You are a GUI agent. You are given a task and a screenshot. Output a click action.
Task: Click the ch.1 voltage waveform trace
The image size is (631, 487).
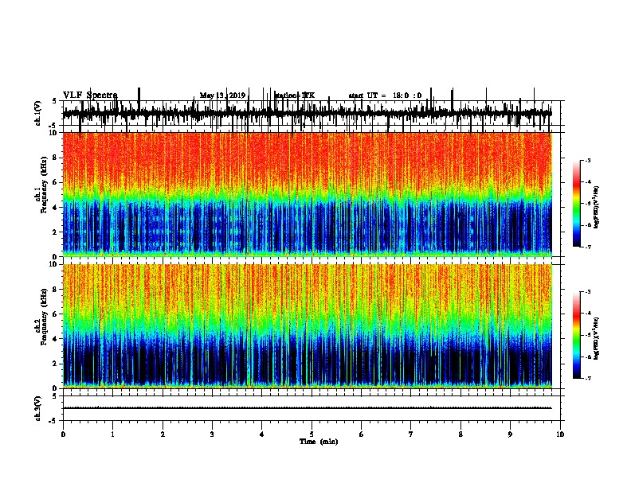[x=307, y=113]
